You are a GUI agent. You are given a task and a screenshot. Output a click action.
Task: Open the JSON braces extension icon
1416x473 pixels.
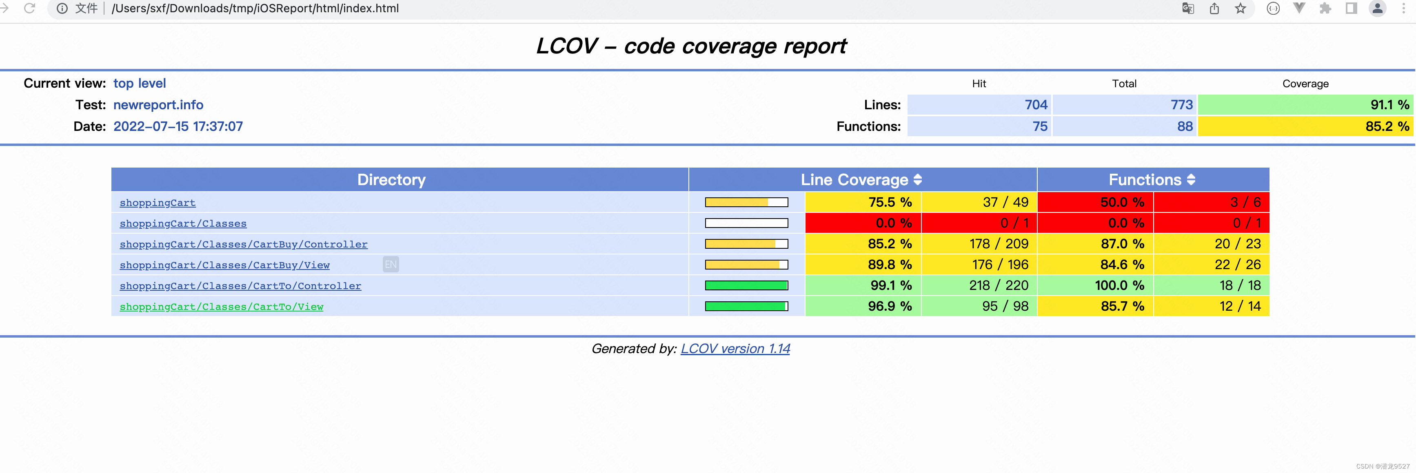(x=1273, y=8)
